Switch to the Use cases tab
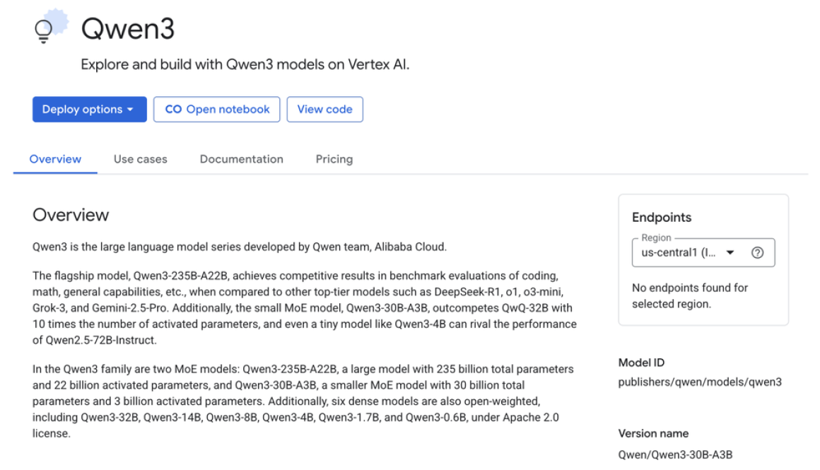This screenshot has height=470, width=820. [140, 159]
